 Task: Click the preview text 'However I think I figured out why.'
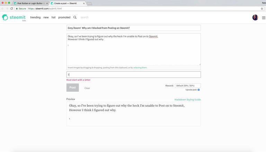[92, 110]
